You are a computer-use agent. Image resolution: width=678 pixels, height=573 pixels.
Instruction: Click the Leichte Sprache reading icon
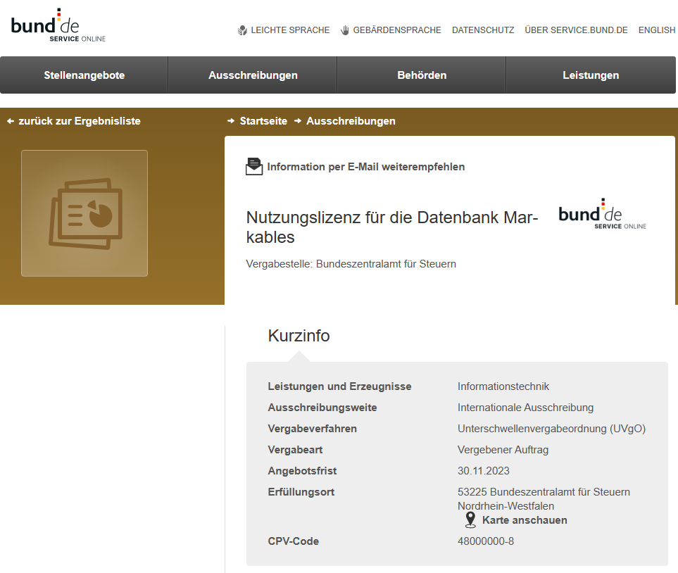pyautogui.click(x=243, y=30)
